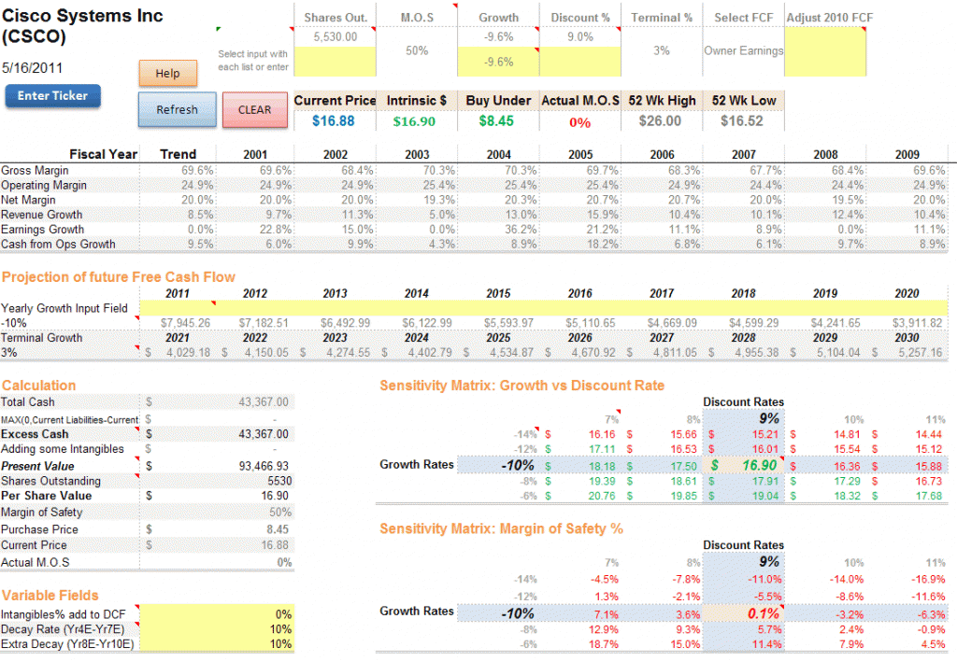This screenshot has height=661, width=957.
Task: Select the yellow Shares Out. input cell
Action: tap(336, 61)
